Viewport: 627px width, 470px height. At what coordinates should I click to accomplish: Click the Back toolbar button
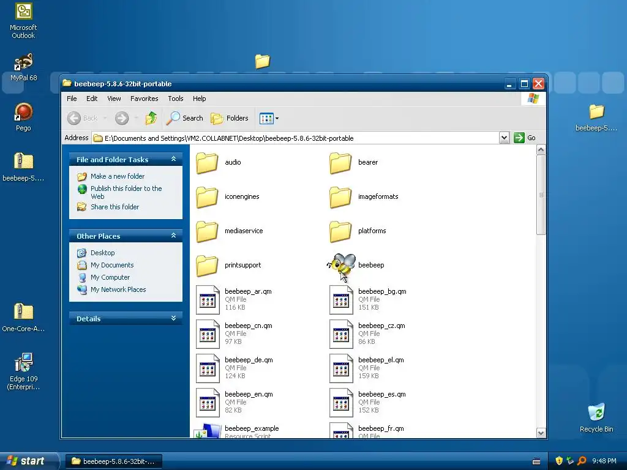point(83,118)
